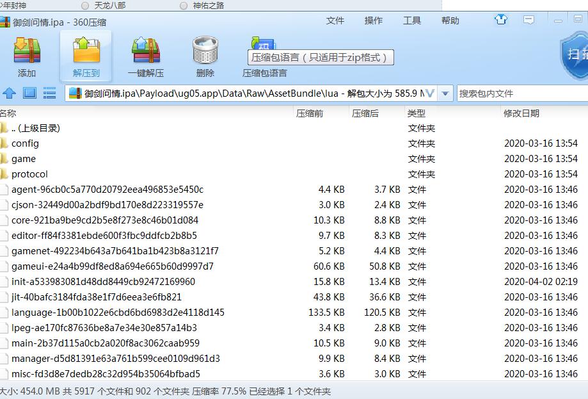Sort by the 压缩前 column header
Screen dimensions: 588x399
310,113
